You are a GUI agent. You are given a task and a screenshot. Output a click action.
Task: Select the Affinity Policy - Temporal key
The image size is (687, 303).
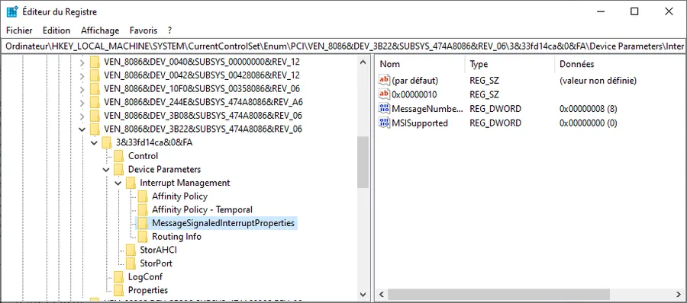202,210
